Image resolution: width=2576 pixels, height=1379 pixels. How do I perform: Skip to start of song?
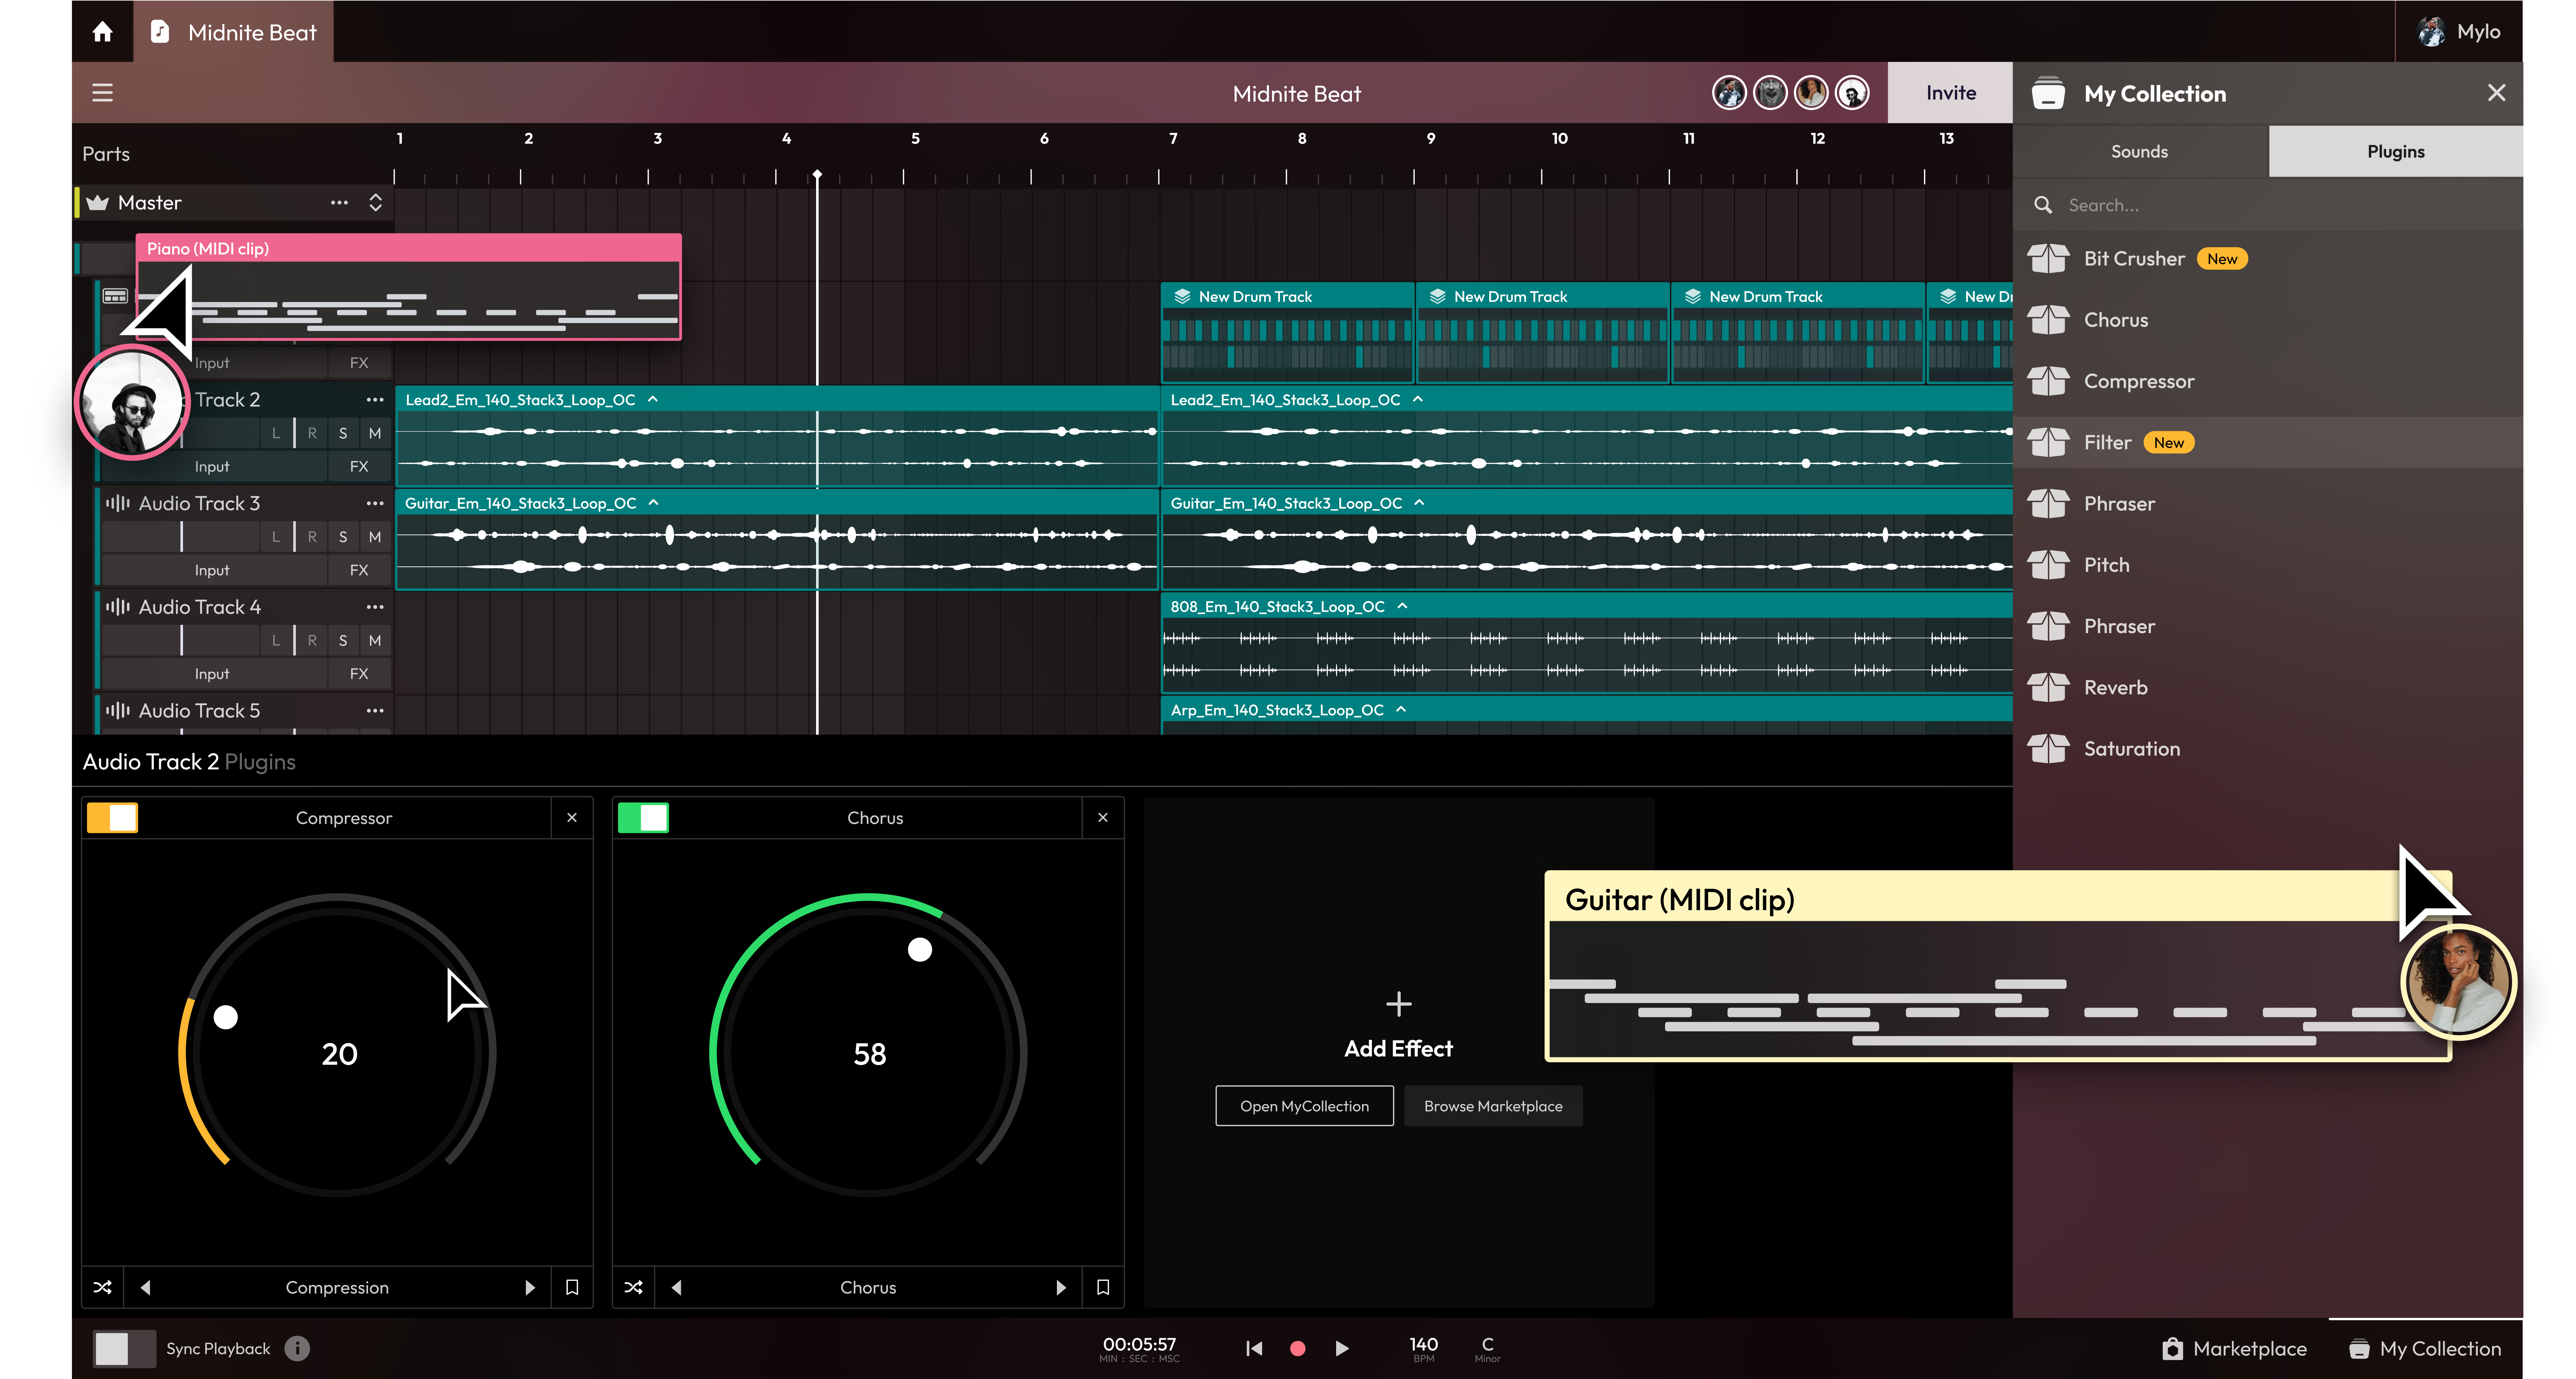pos(1254,1349)
